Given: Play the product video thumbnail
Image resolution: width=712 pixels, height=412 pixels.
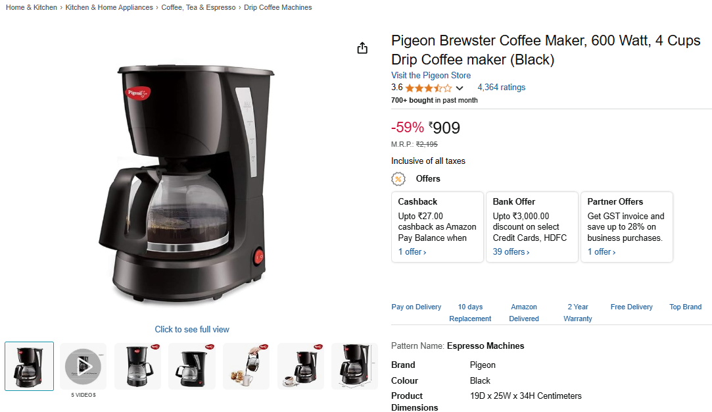Looking at the screenshot, I should tap(83, 366).
